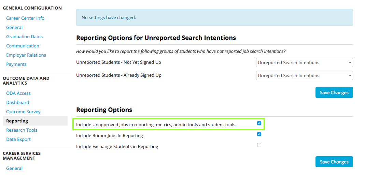
Task: Click the lower Save Changes button
Action: [x=334, y=162]
